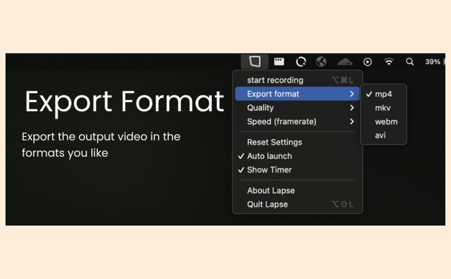Click the 39% battery indicator
The width and height of the screenshot is (451, 279).
(x=435, y=61)
